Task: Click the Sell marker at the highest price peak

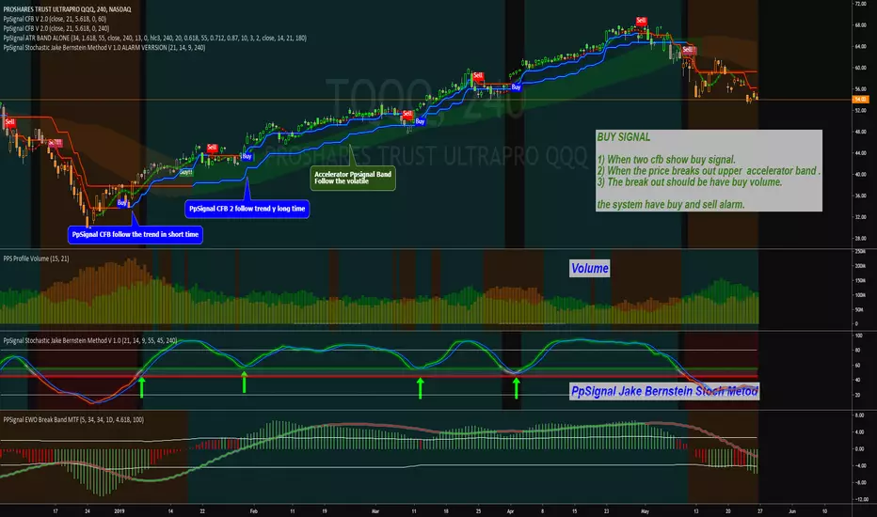Action: click(x=641, y=21)
